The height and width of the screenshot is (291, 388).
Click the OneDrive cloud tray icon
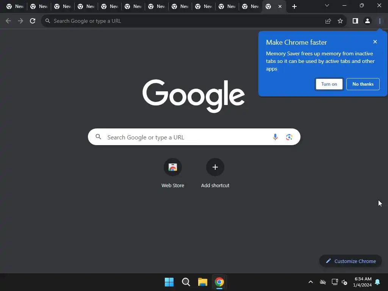click(323, 282)
